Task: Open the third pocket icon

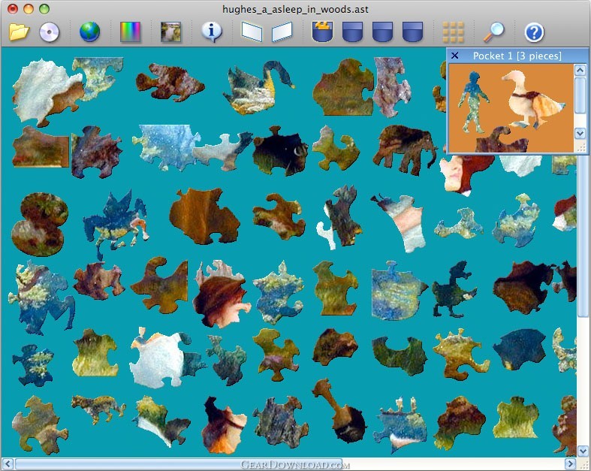Action: [x=382, y=32]
